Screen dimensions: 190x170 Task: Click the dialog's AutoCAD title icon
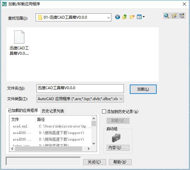click(4, 4)
